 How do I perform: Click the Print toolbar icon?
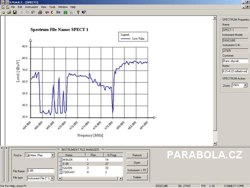40,13
